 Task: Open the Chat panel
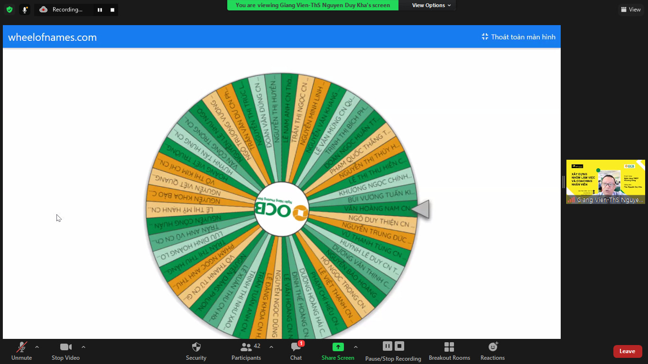(x=296, y=351)
